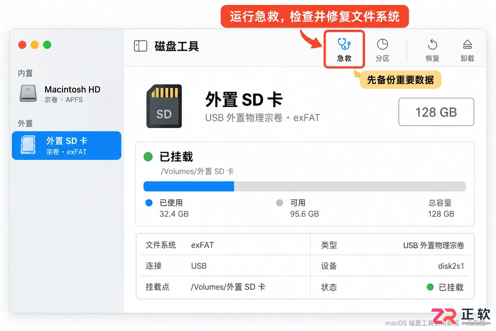Click the 内置 sidebar section header
This screenshot has height=331, width=496.
tap(25, 73)
